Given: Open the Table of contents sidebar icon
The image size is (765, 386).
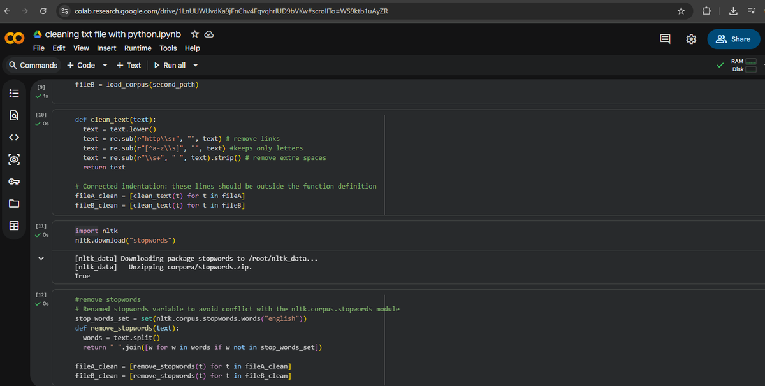Looking at the screenshot, I should click(x=14, y=93).
